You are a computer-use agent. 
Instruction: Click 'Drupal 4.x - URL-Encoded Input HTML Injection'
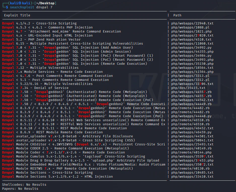47,36
